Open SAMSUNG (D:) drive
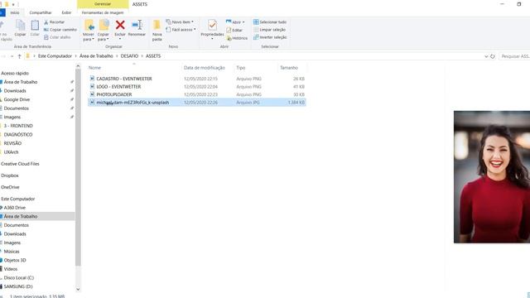Viewport: 530px width, 298px height. tap(18, 287)
